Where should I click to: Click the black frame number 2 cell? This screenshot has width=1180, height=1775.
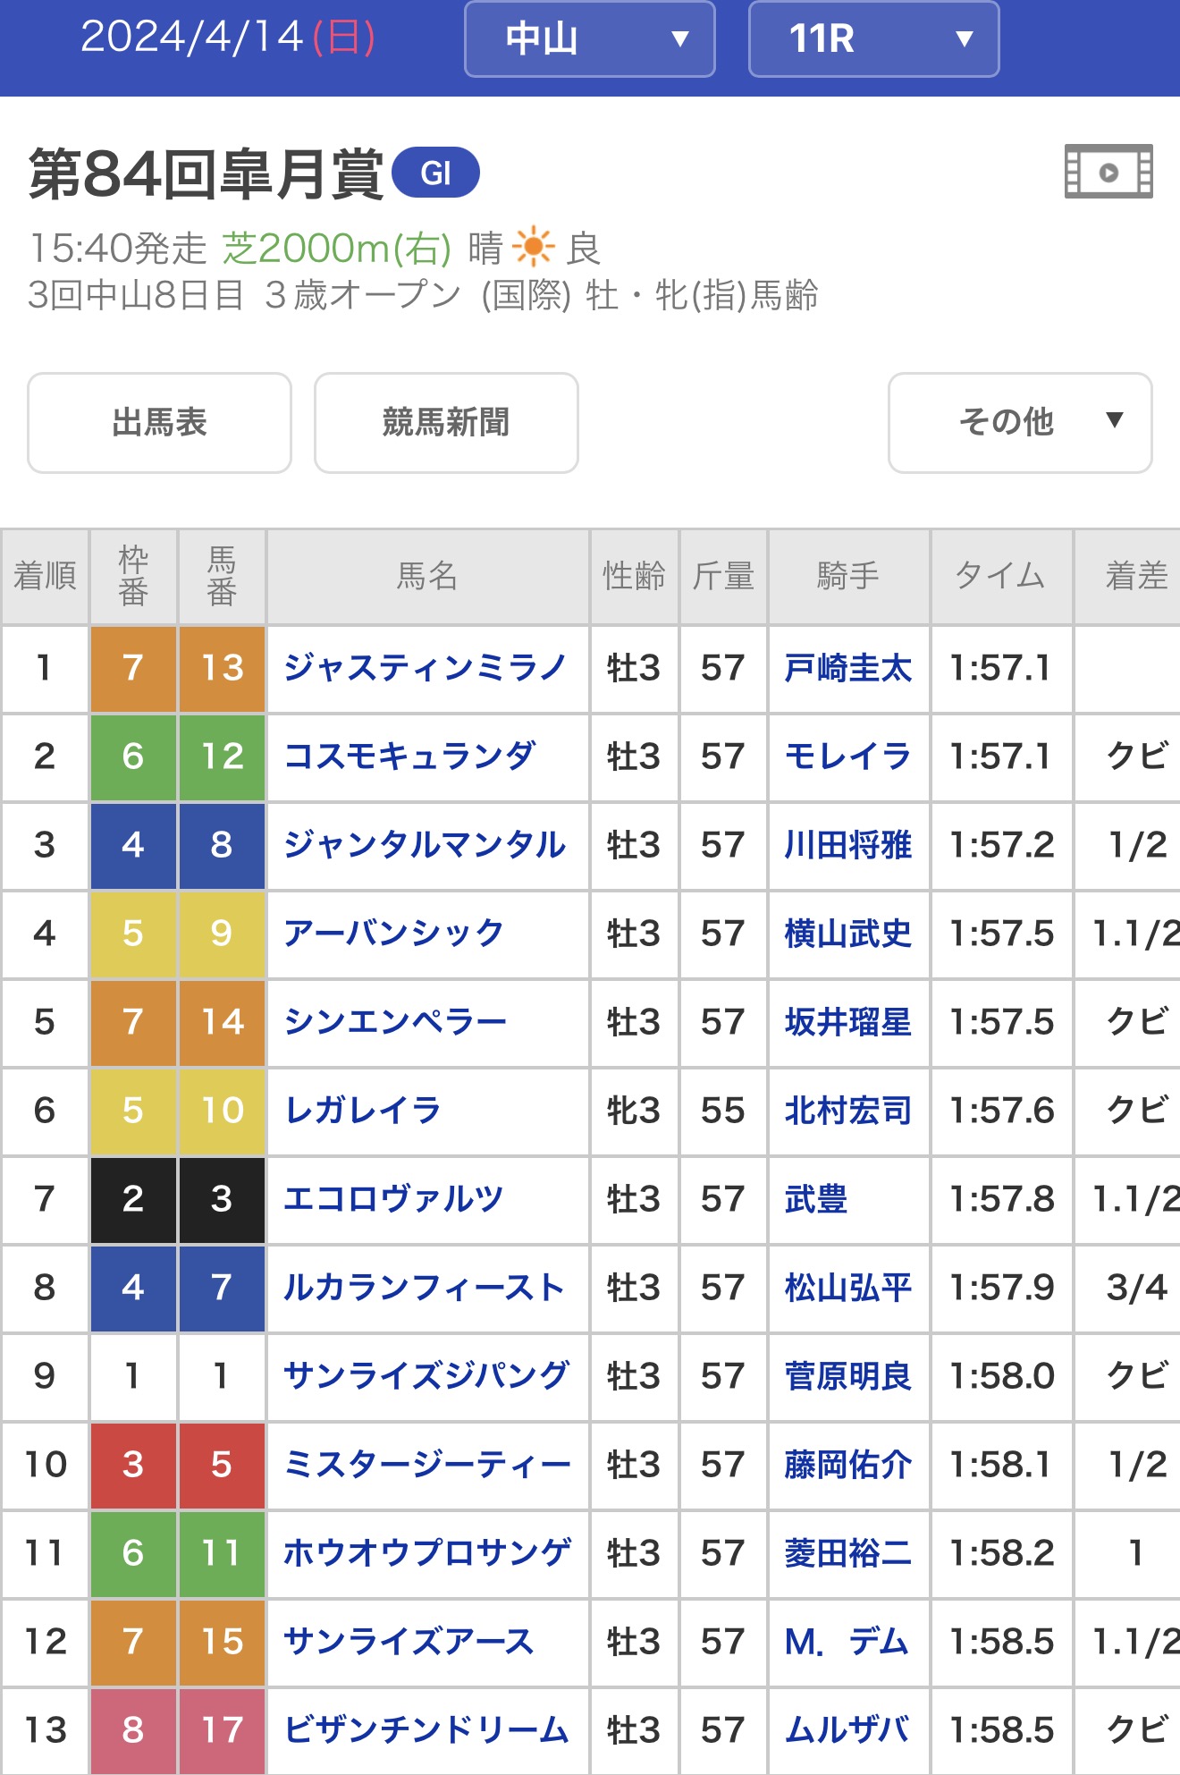point(133,1199)
